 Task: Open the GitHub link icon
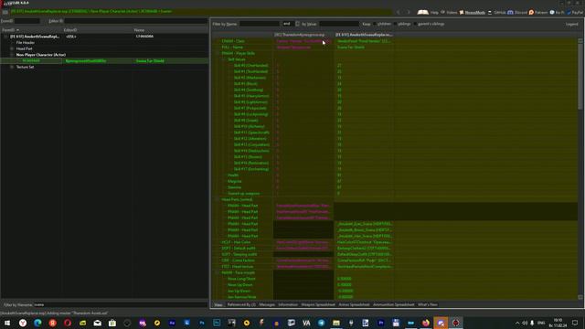pos(490,12)
